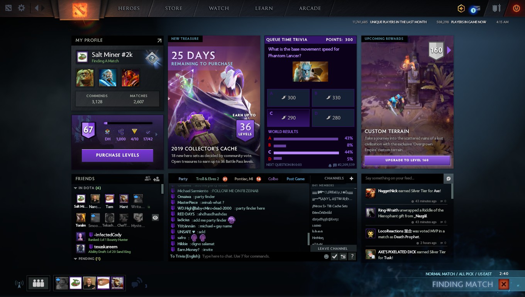
Task: Toggle the checkmark button below chat
Action: [335, 256]
